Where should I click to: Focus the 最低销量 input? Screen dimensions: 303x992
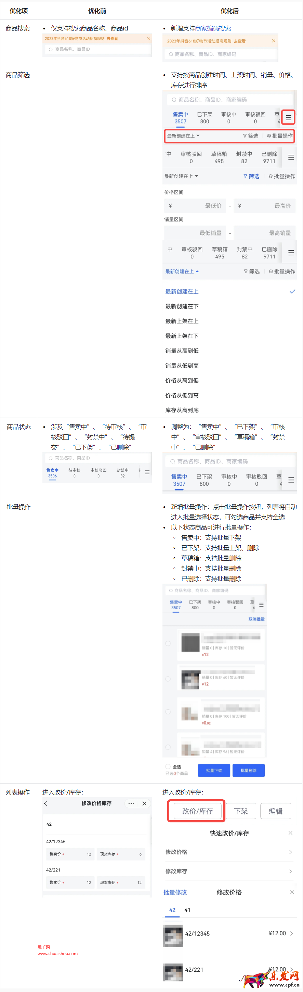coord(195,233)
